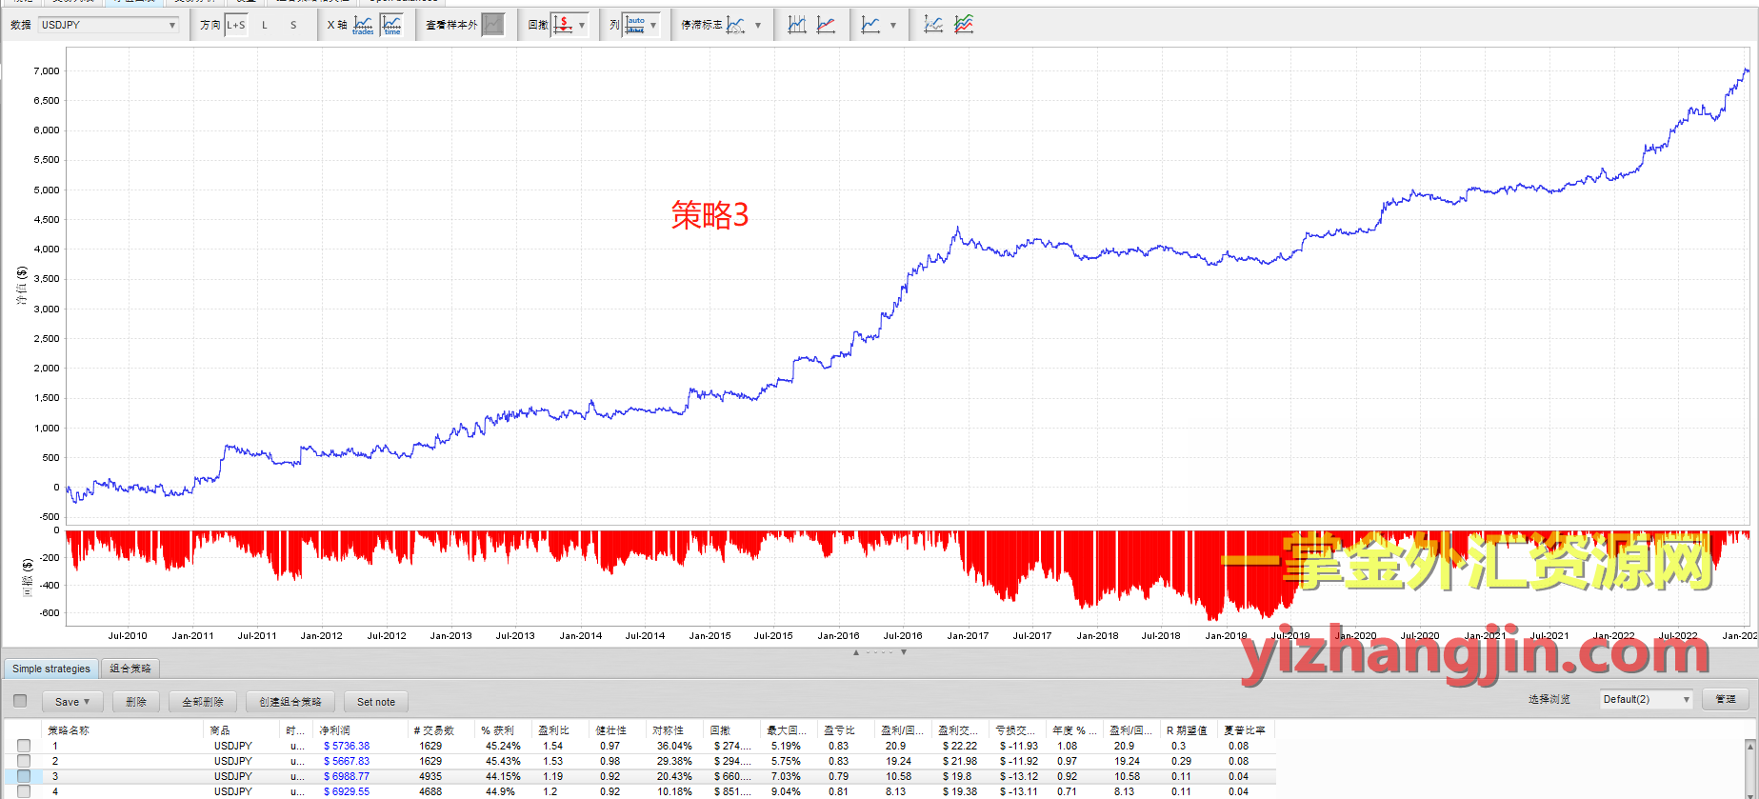Sort by the 夏普比率 column header
This screenshot has height=799, width=1759.
[x=1247, y=730]
